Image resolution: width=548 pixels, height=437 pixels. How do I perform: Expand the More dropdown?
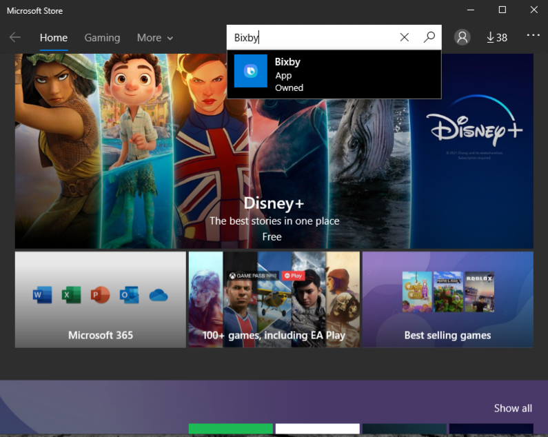155,38
